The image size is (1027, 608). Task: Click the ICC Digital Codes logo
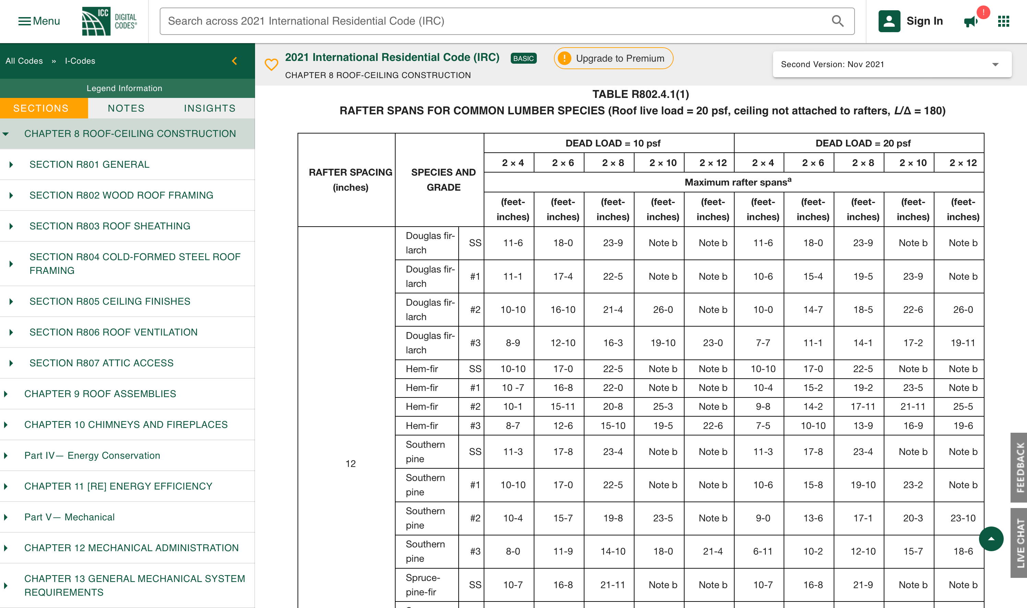click(109, 21)
